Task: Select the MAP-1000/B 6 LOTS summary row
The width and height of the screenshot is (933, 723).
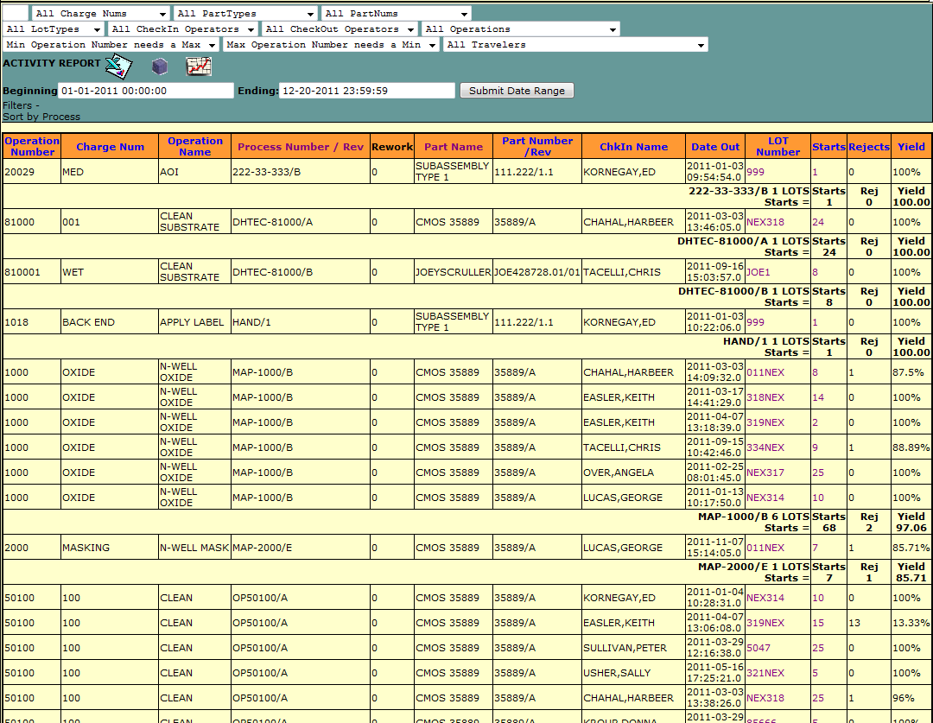Action: tap(466, 522)
